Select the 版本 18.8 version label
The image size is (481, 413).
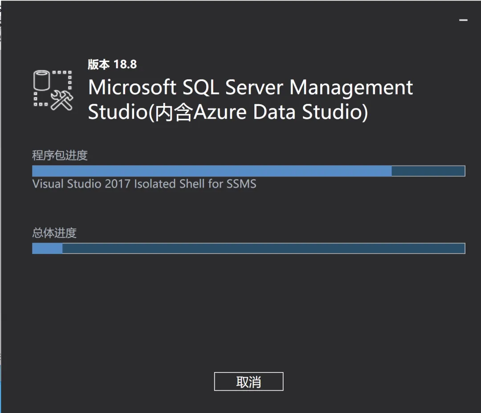112,65
